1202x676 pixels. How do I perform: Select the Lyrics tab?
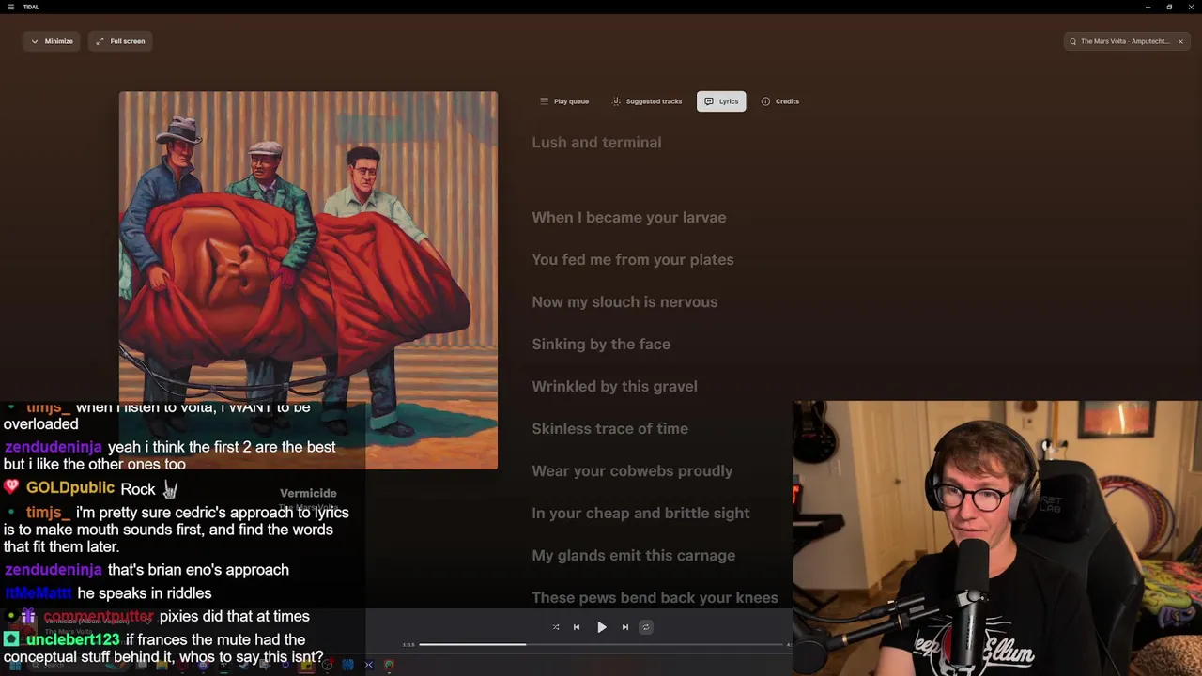pyautogui.click(x=721, y=101)
